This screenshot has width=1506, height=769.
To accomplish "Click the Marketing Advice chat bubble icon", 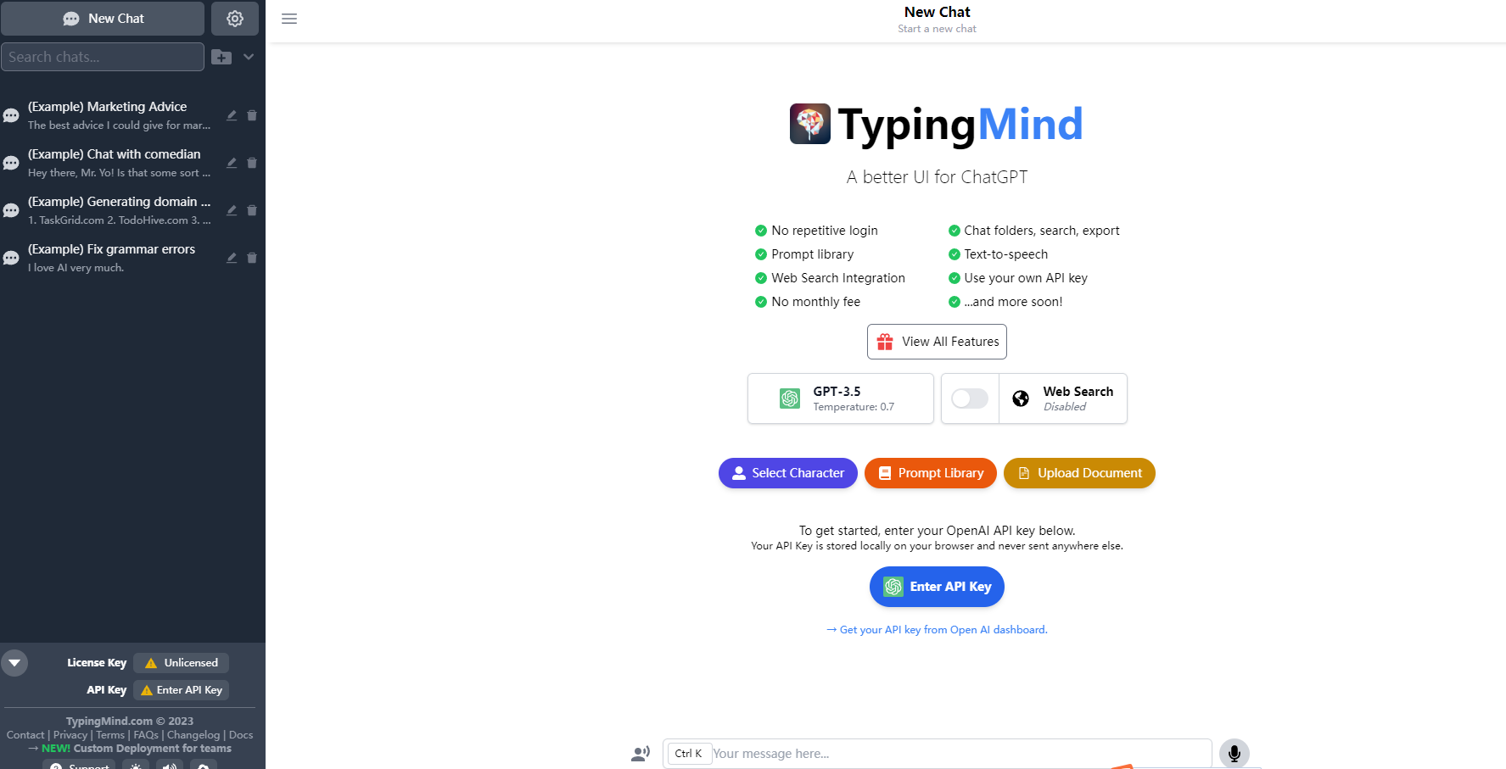I will 11,116.
